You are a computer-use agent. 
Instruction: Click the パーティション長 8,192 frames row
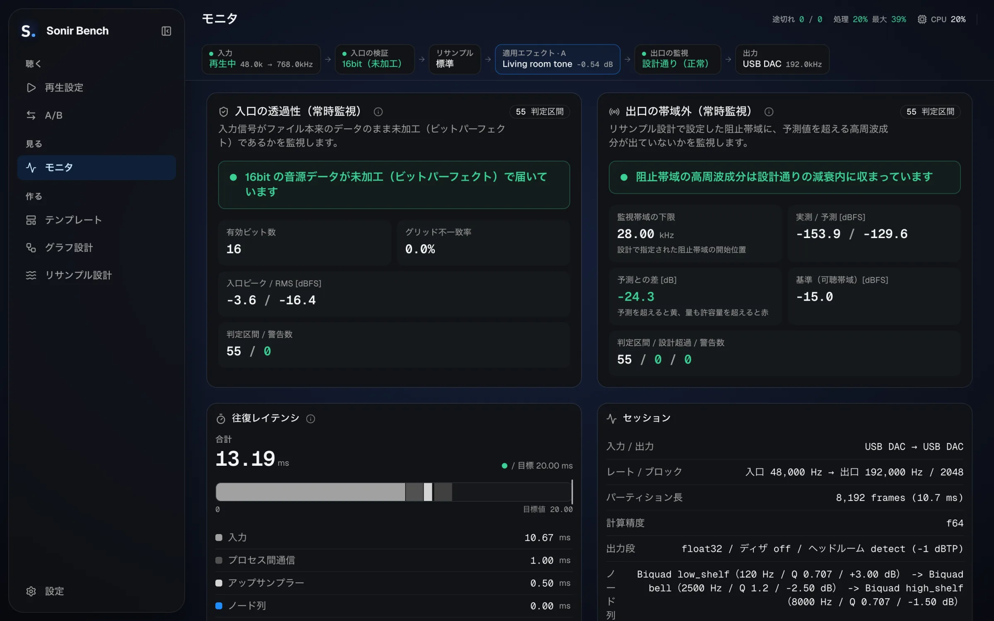click(x=784, y=498)
